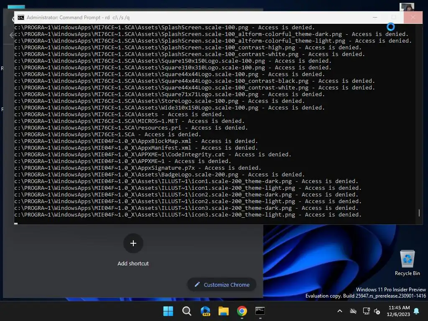Image resolution: width=428 pixels, height=321 pixels.
Task: Click the profile picture in the top-right corner
Action: click(407, 7)
